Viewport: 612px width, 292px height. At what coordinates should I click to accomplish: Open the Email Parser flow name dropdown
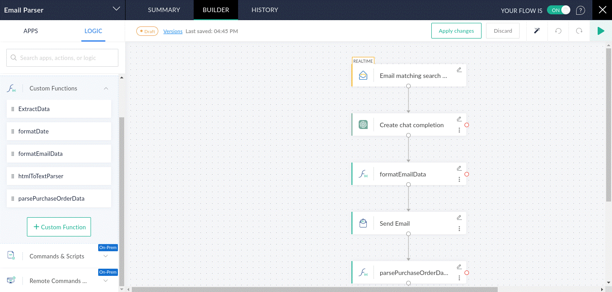click(x=116, y=9)
